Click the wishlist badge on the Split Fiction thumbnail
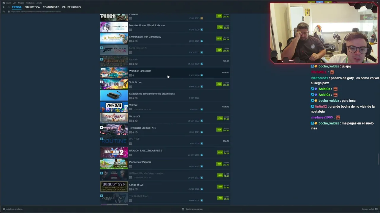 point(102,82)
